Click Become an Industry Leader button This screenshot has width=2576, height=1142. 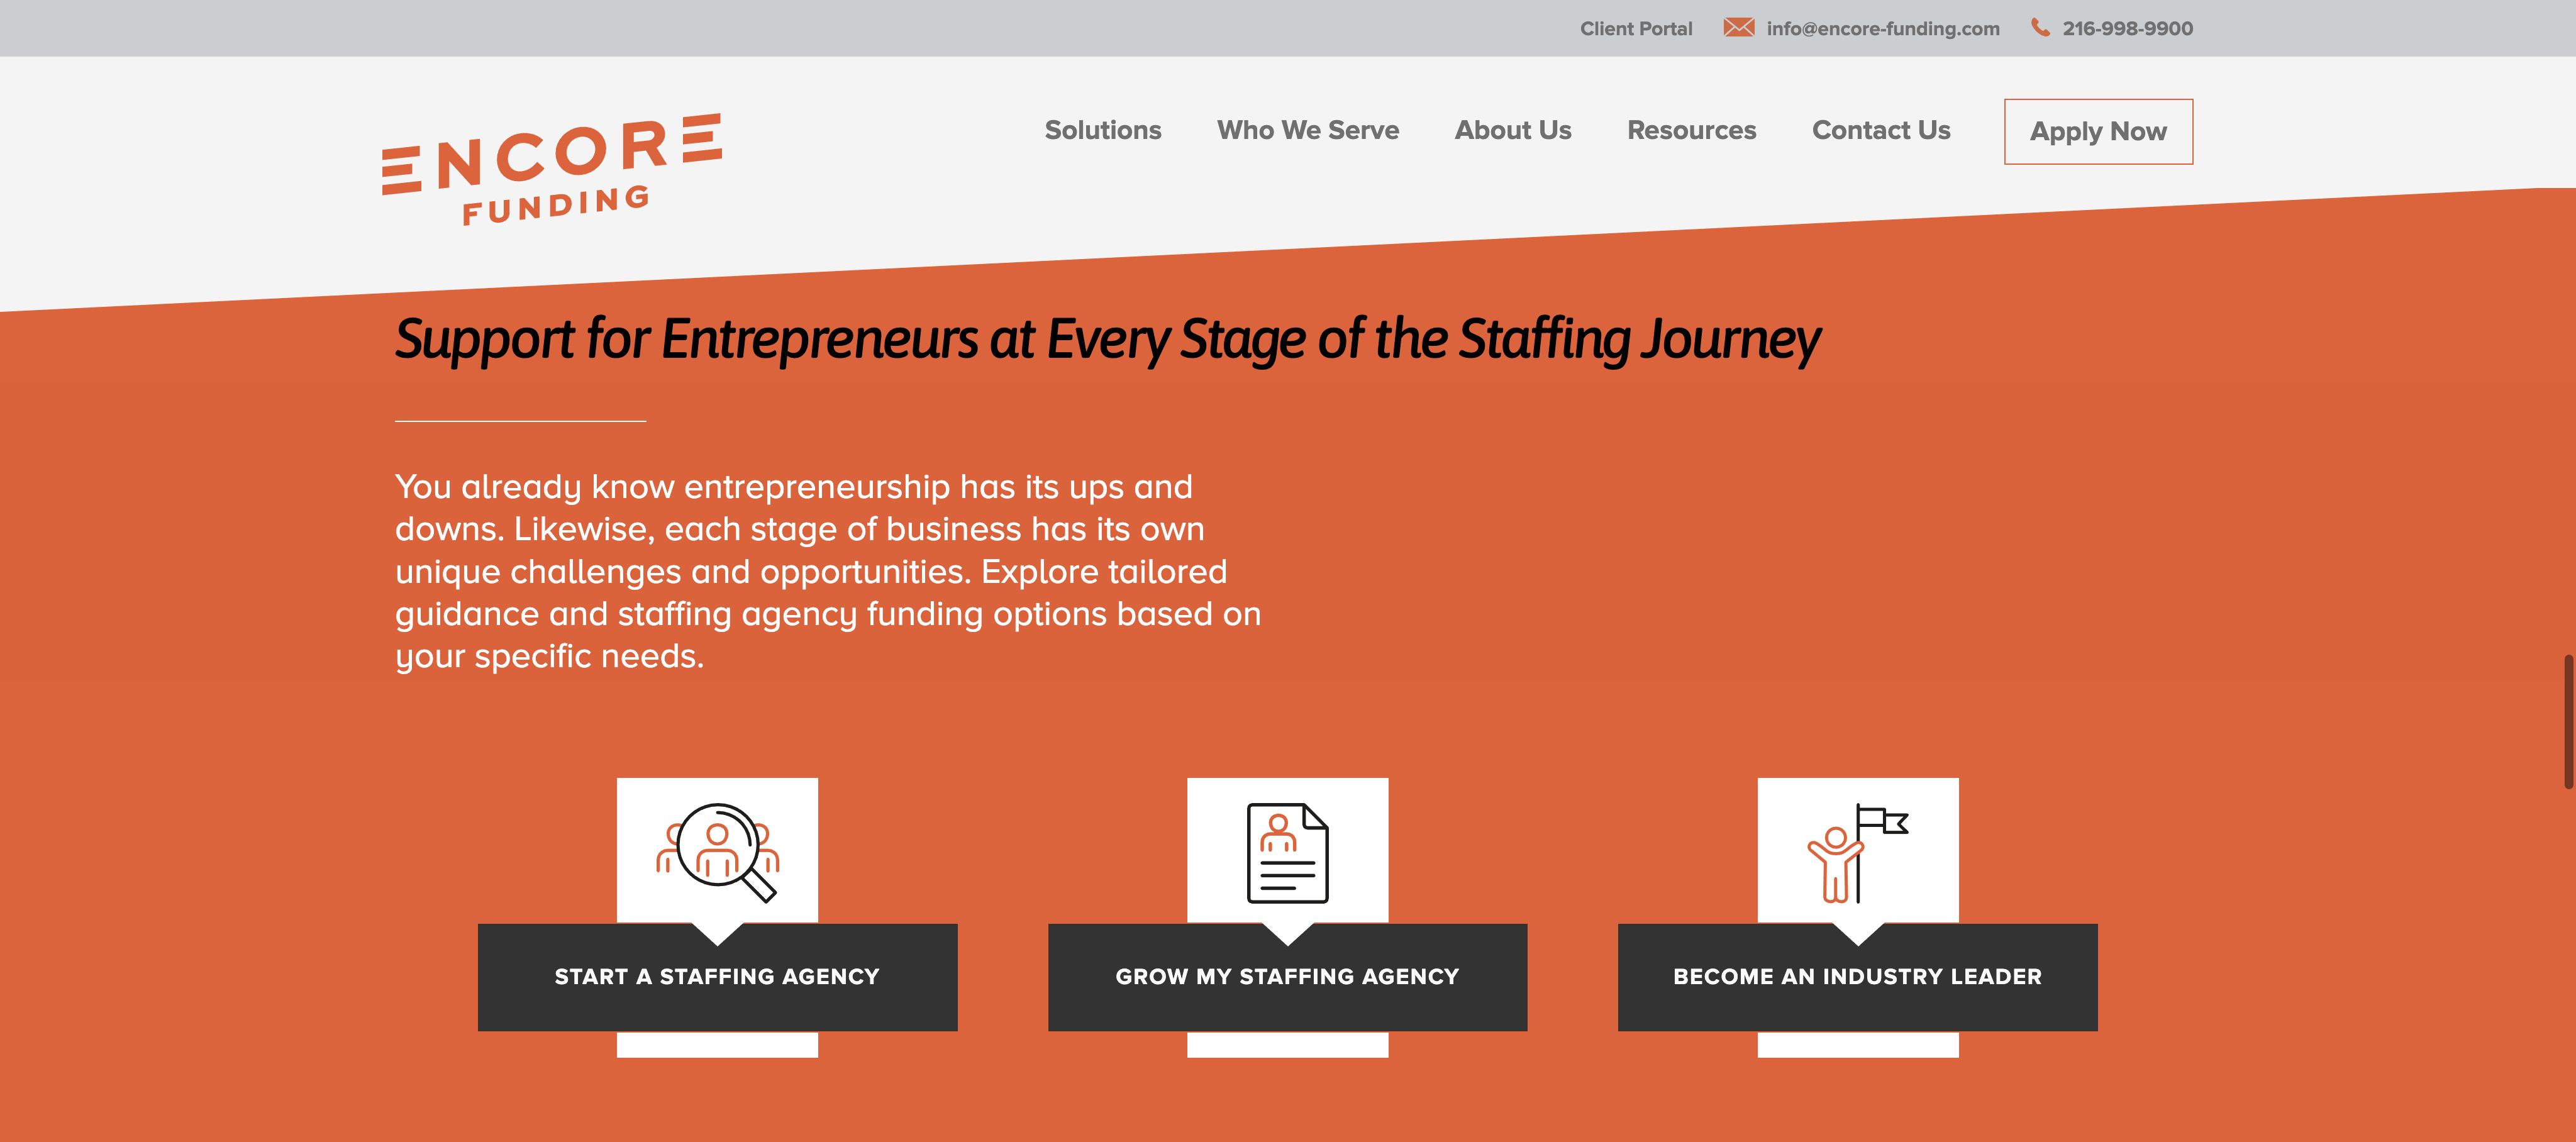coord(1857,977)
